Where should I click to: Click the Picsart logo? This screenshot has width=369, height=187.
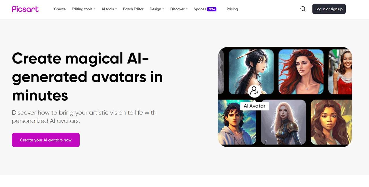25,9
